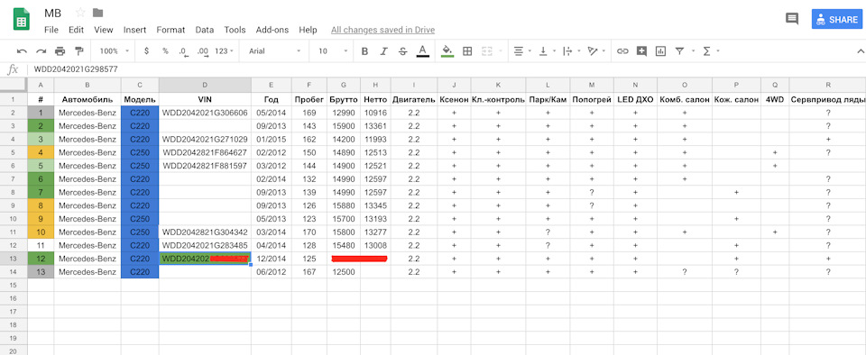Screen dimensions: 866x355
Task: Open the Google Sheets home icon
Action: coord(22,19)
